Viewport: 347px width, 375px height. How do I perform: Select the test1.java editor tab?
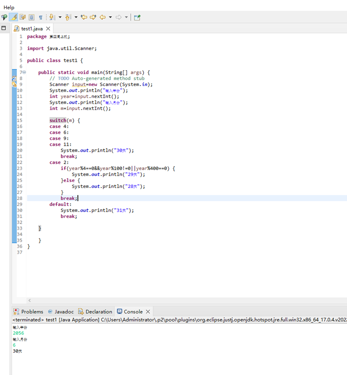pos(32,29)
